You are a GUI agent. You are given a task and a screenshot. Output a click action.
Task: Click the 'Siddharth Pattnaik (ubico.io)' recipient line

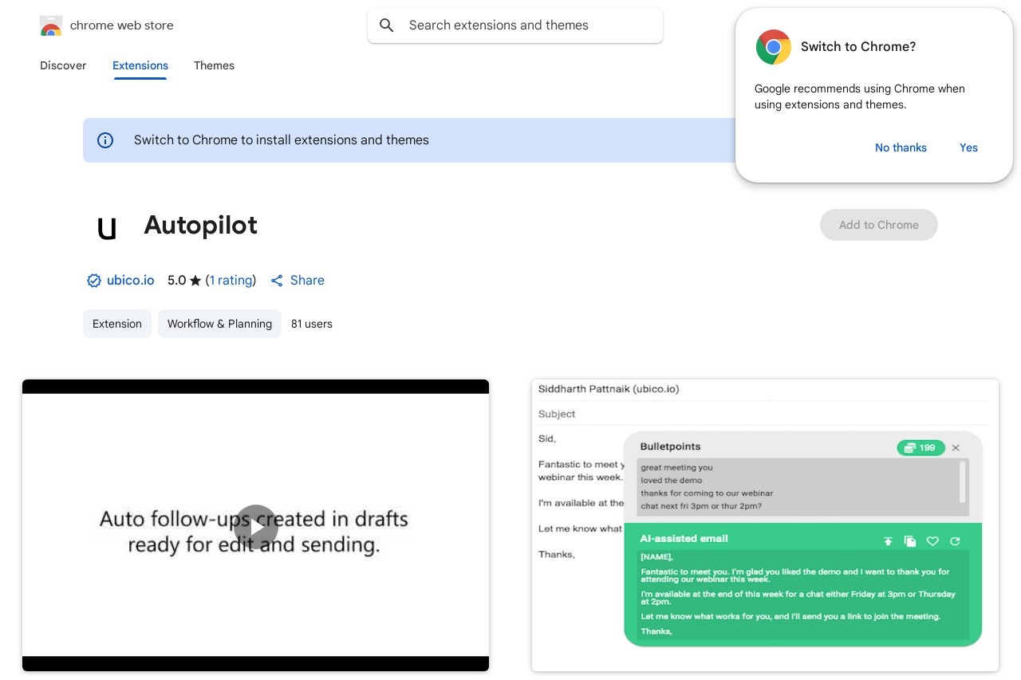coord(609,389)
